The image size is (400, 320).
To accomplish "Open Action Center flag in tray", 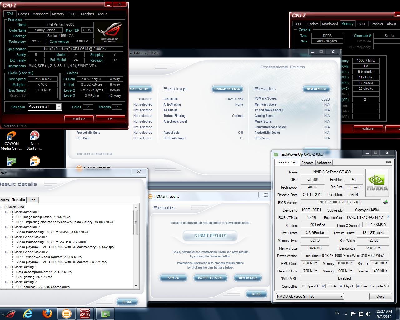I will (353, 314).
